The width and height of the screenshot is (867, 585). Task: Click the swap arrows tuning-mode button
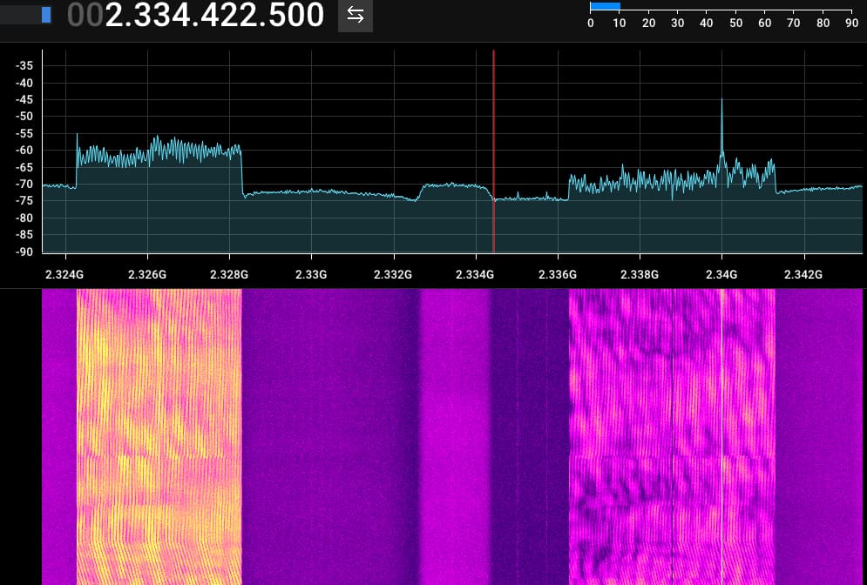[x=355, y=16]
